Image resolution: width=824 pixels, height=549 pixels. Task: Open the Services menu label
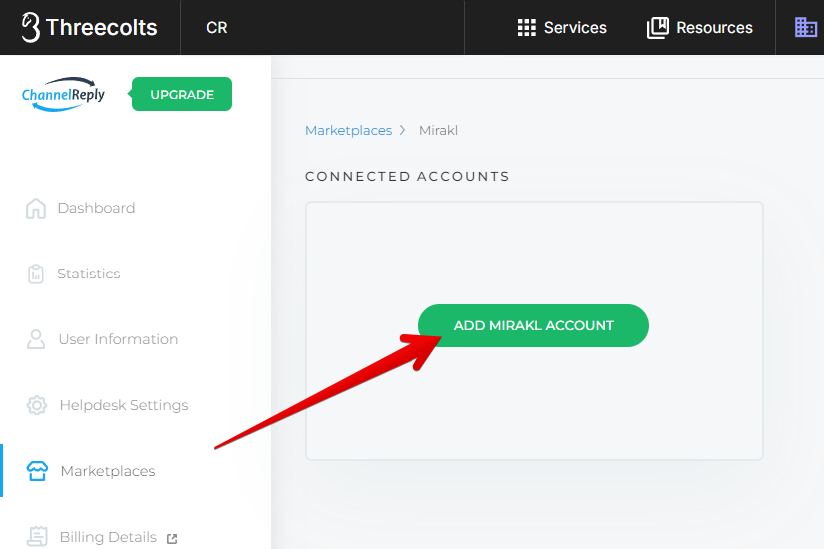point(575,27)
